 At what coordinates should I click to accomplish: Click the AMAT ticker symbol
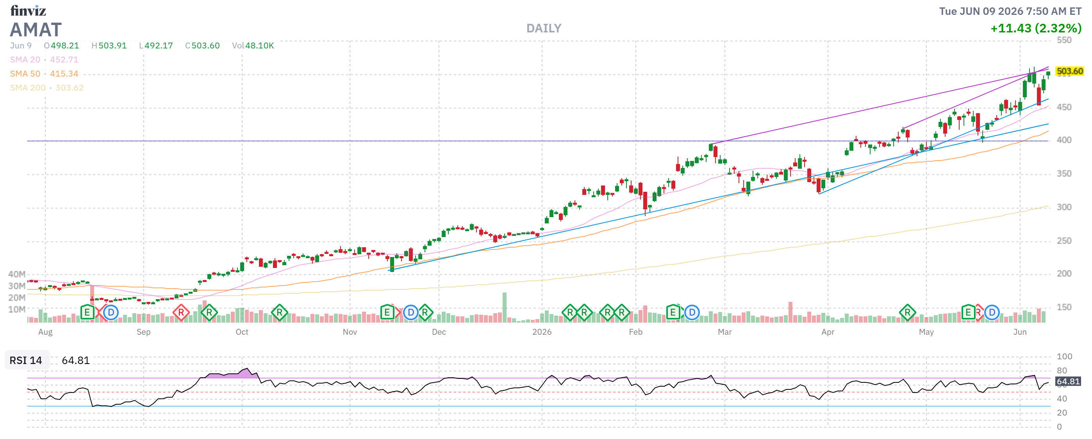[x=36, y=30]
